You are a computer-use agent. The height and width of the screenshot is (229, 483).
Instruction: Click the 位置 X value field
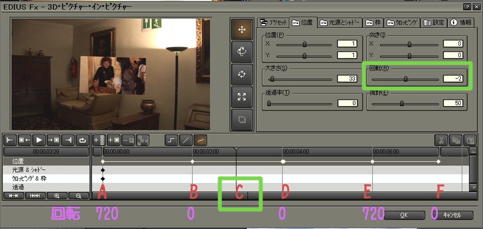coord(347,44)
